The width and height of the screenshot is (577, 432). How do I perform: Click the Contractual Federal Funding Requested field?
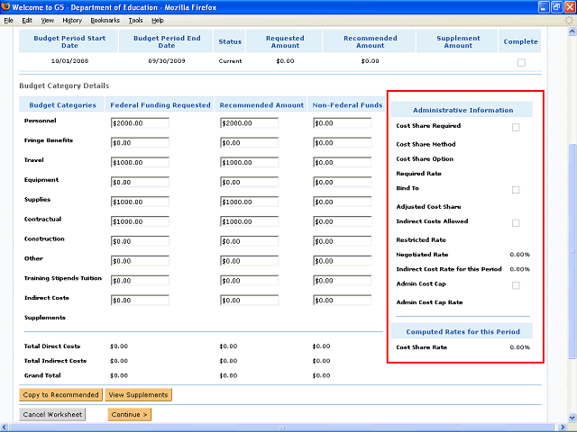(140, 221)
